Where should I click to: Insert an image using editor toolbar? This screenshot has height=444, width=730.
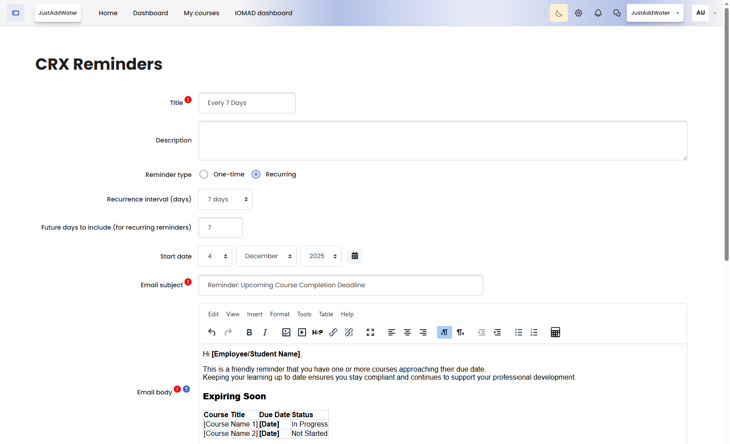pos(286,332)
